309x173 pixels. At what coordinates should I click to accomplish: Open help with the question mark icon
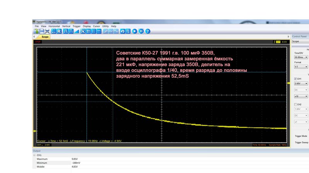pos(148,31)
